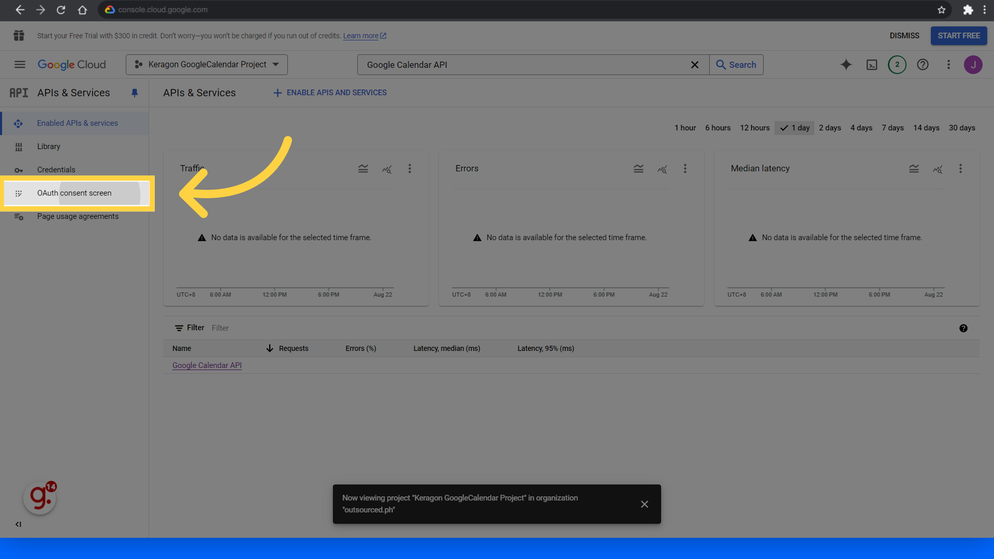Image resolution: width=994 pixels, height=559 pixels.
Task: Select Enabled APIs & services in the sidebar
Action: tap(75, 123)
